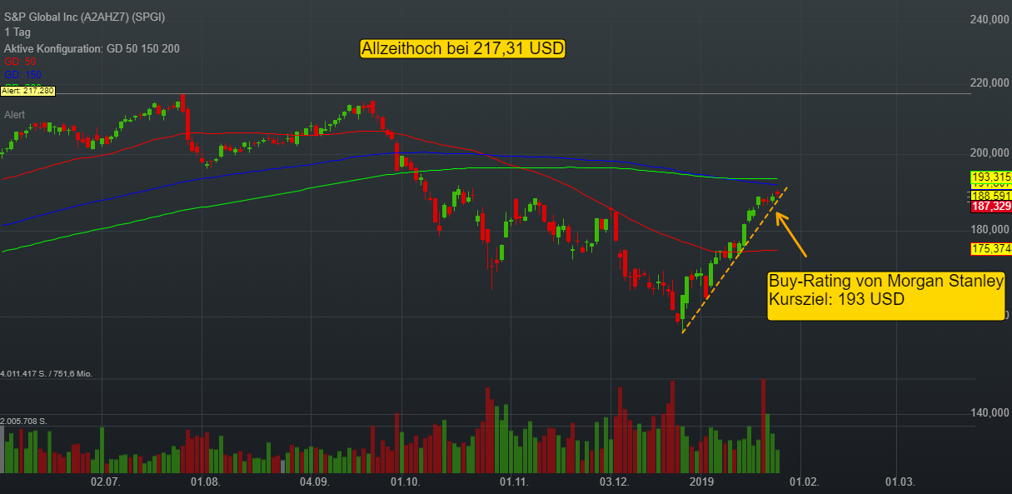Click the 220,000 price axis label
The image size is (1012, 494).
pos(991,83)
